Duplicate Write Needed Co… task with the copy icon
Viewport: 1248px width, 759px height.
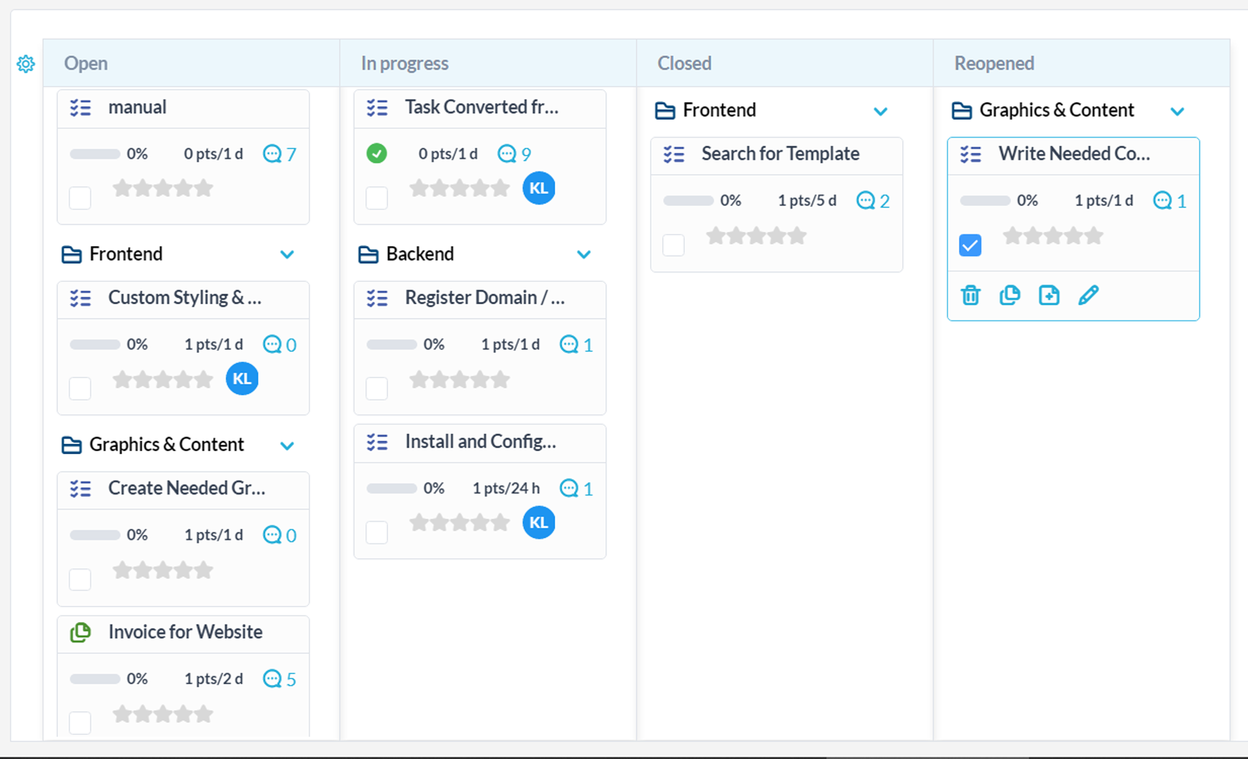(x=1010, y=295)
